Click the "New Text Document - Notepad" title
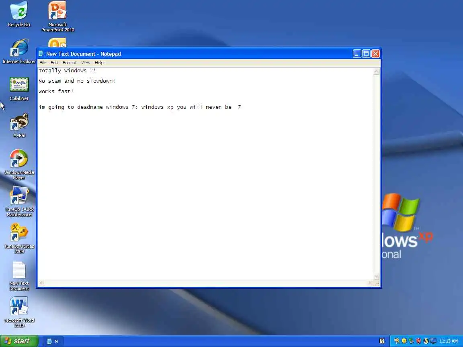Screen dimensions: 463x347 [84, 54]
